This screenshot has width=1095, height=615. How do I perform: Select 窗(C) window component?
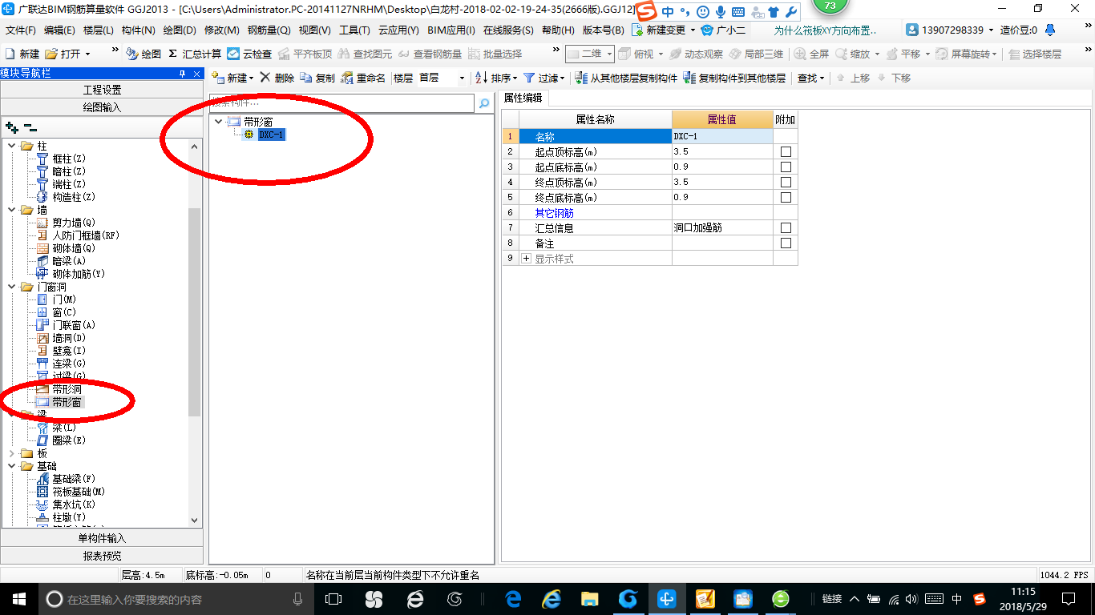pos(64,312)
